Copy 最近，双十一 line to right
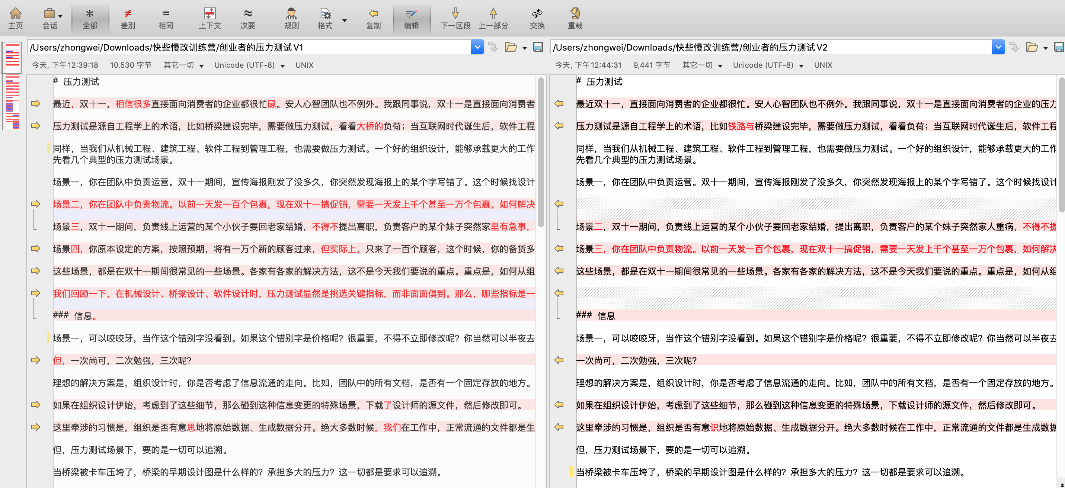This screenshot has height=488, width=1065. point(36,104)
